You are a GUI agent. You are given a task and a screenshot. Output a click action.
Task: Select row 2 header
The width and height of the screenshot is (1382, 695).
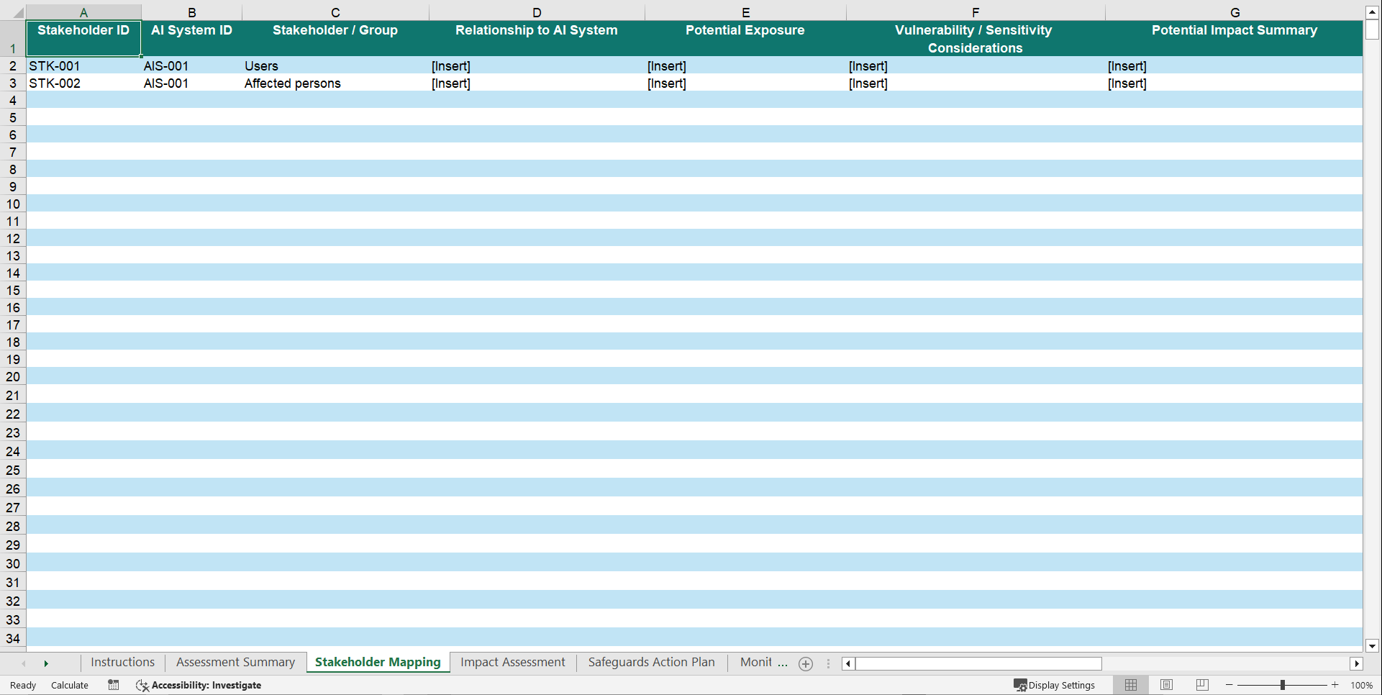[13, 65]
